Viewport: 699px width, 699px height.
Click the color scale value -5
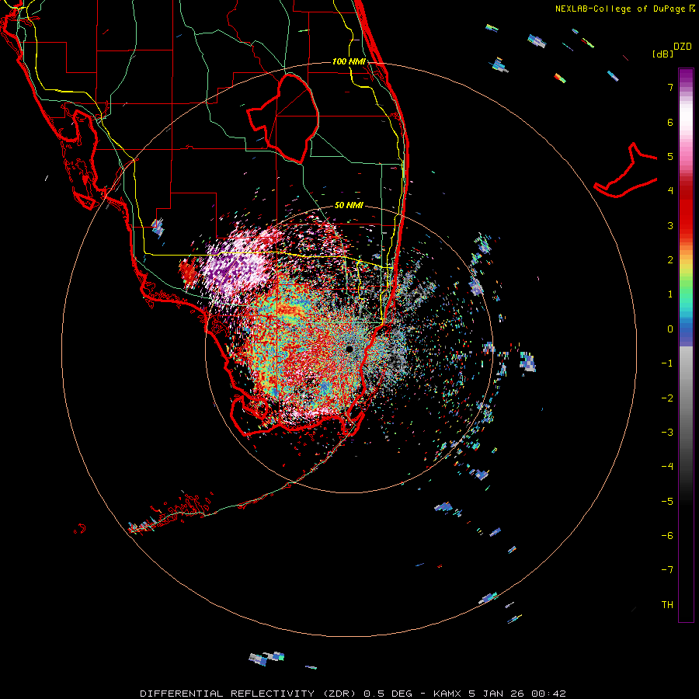tap(667, 502)
